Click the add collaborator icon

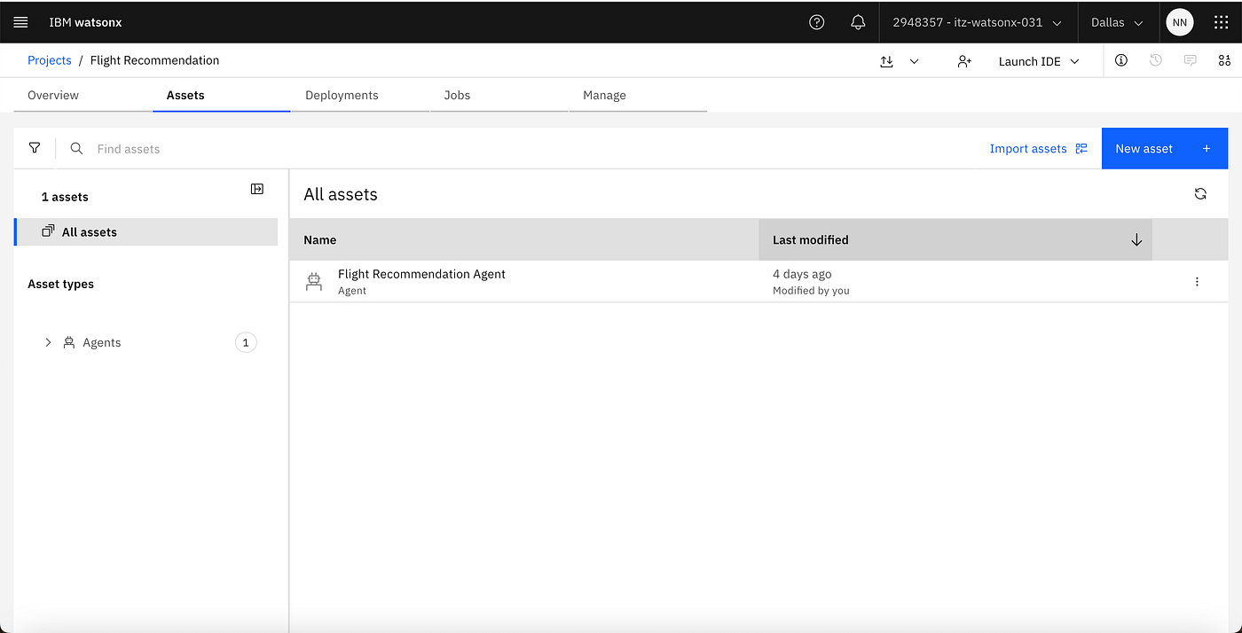coord(964,61)
